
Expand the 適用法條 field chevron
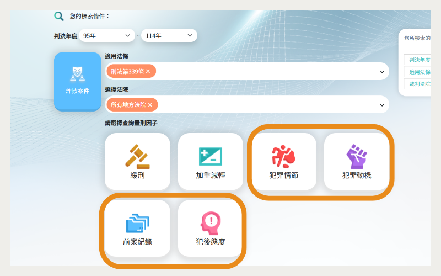(x=382, y=72)
